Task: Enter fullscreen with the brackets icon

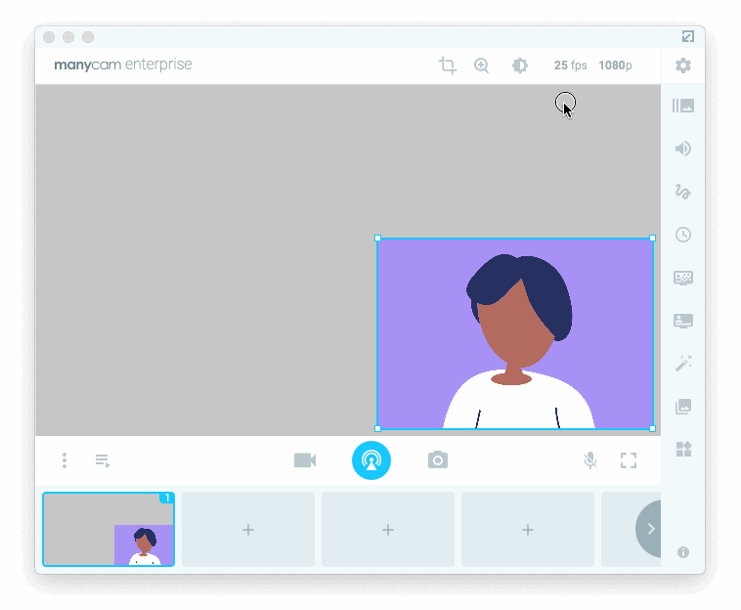Action: point(628,460)
